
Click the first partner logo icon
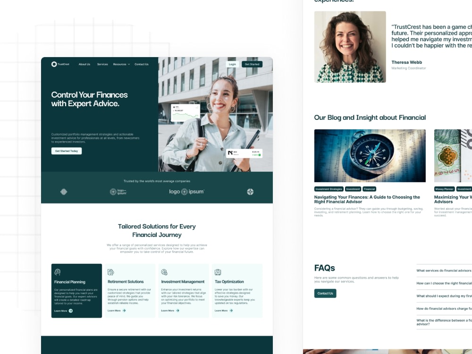click(64, 192)
